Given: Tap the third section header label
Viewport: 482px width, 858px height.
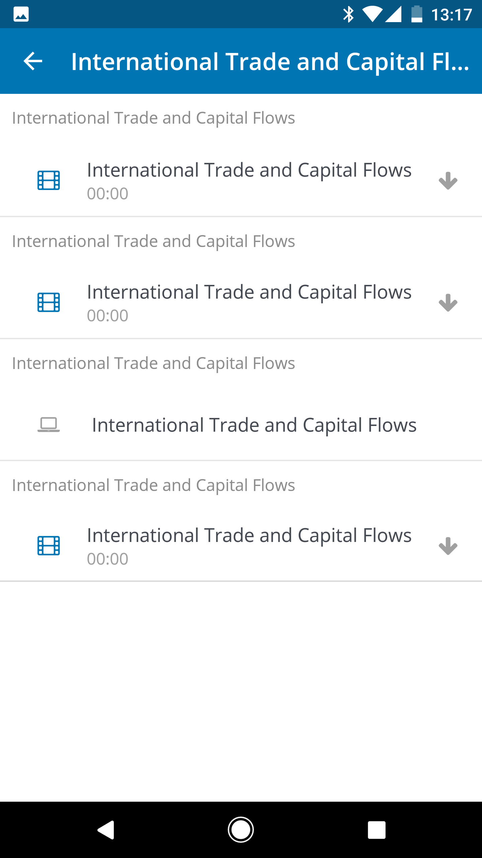Looking at the screenshot, I should pos(154,363).
